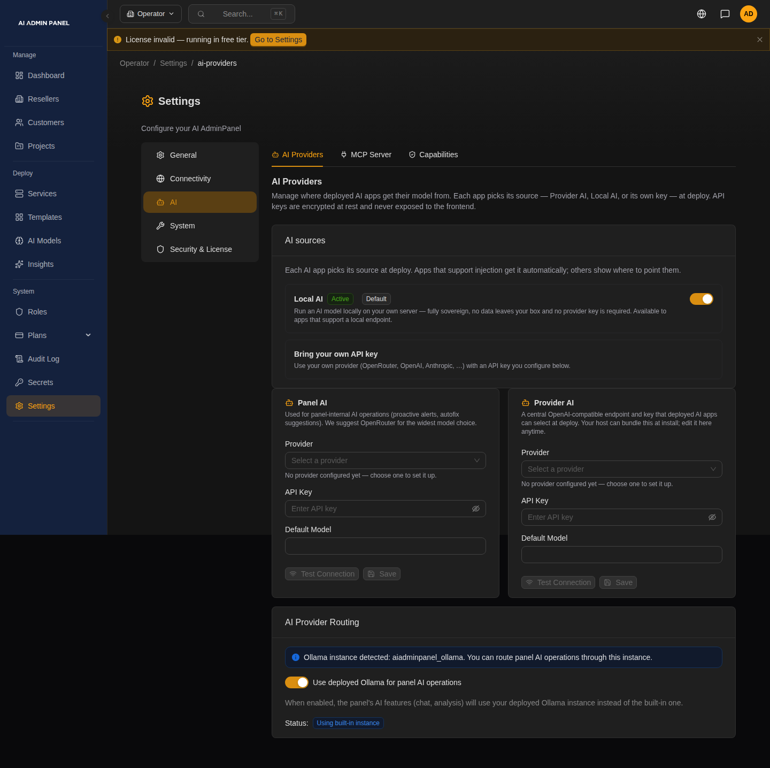Image resolution: width=770 pixels, height=768 pixels.
Task: Click Save in the Panel AI card
Action: click(x=382, y=574)
